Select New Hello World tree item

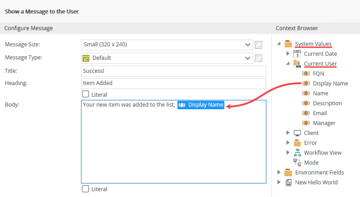point(316,182)
